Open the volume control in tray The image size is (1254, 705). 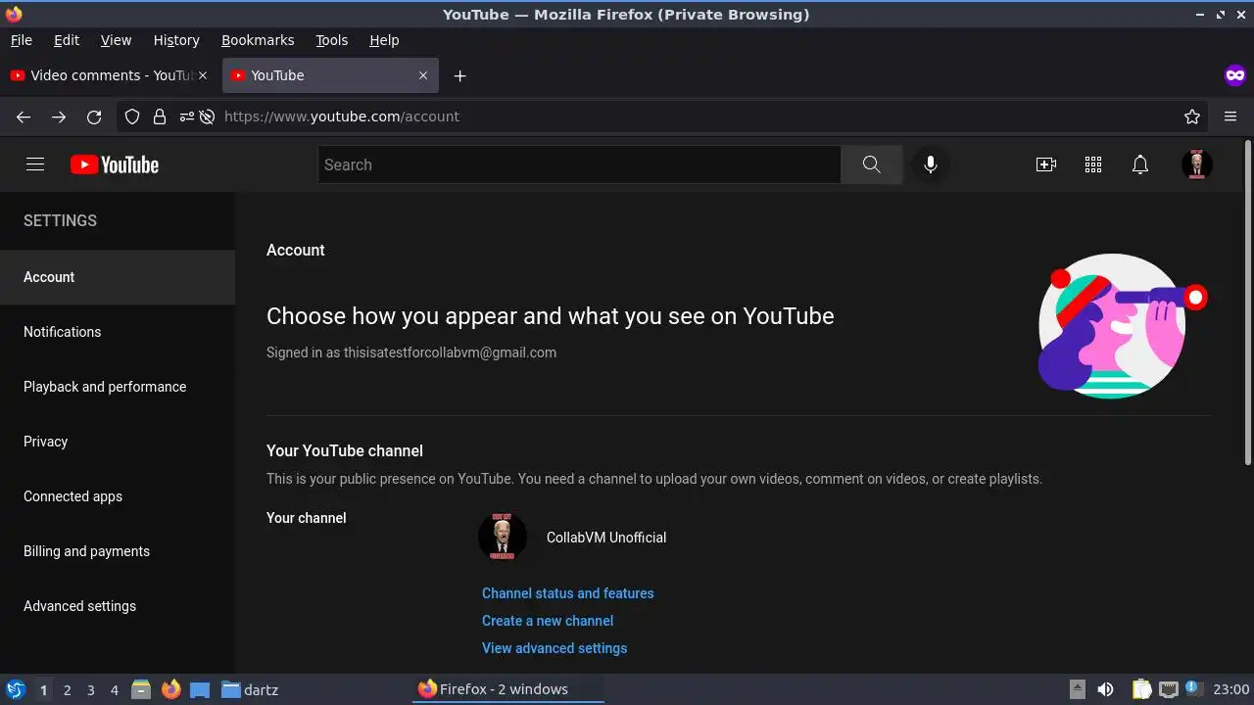pyautogui.click(x=1105, y=689)
